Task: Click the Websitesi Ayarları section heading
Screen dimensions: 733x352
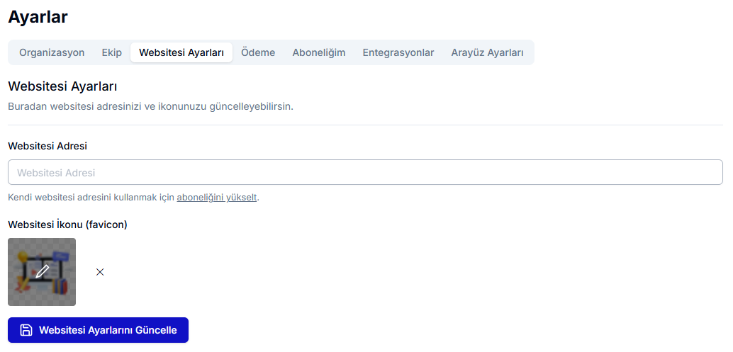Action: 62,86
